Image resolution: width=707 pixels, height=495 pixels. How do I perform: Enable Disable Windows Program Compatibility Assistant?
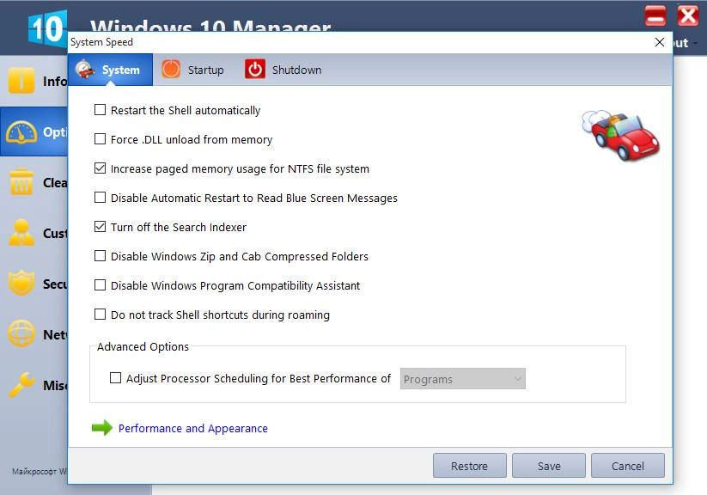pyautogui.click(x=101, y=285)
